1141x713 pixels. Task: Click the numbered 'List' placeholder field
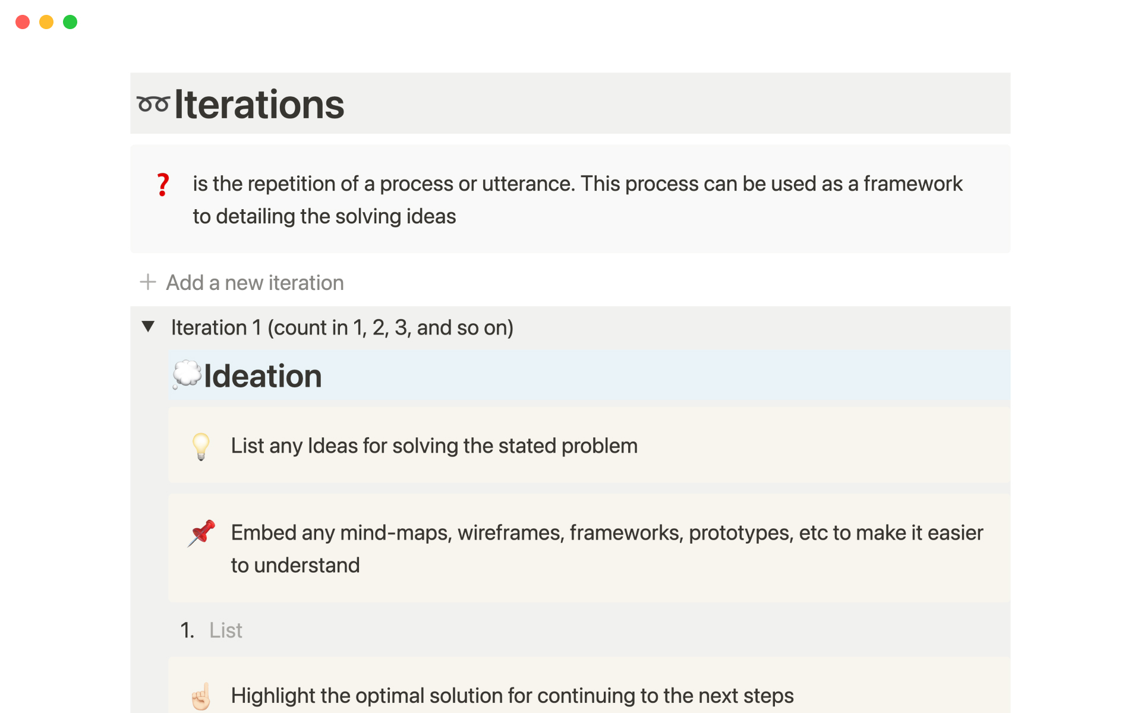(226, 630)
